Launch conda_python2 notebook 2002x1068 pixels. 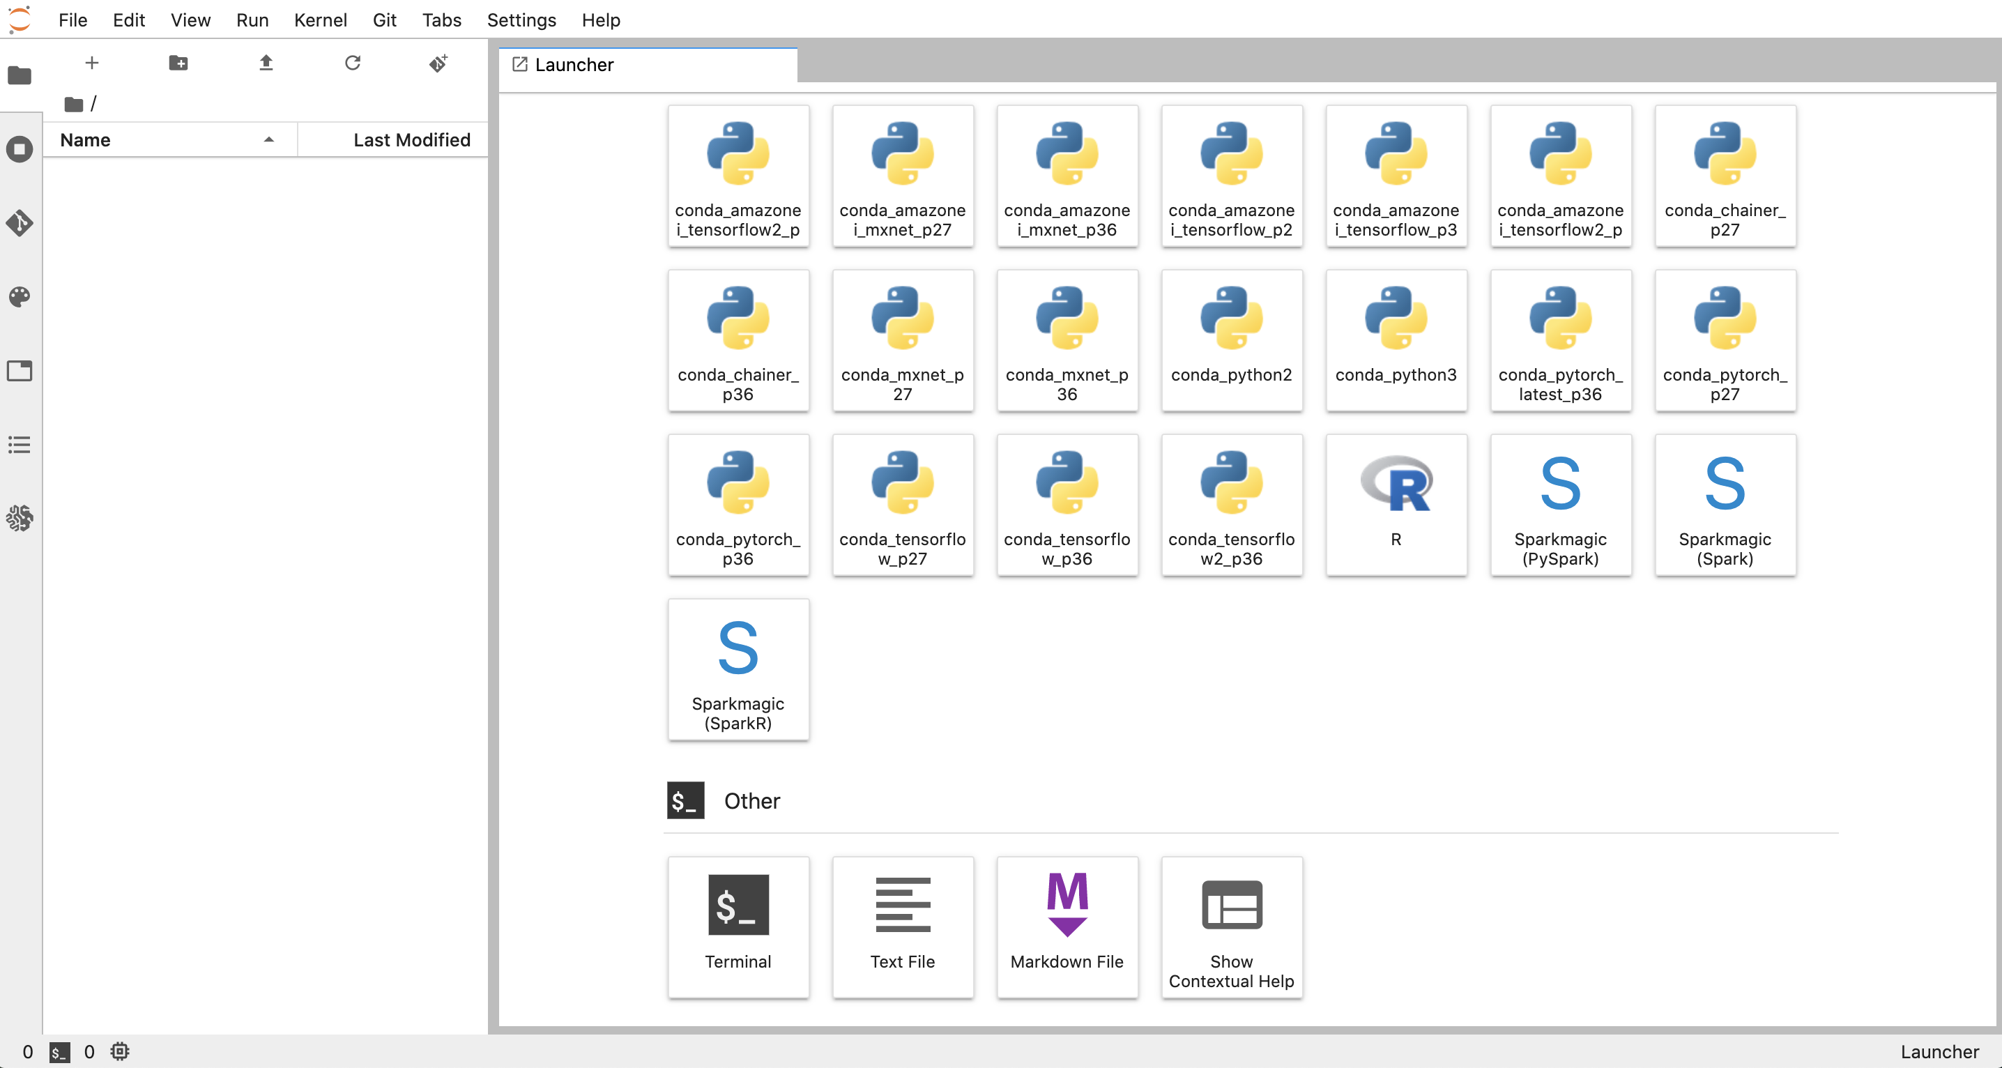pos(1232,341)
